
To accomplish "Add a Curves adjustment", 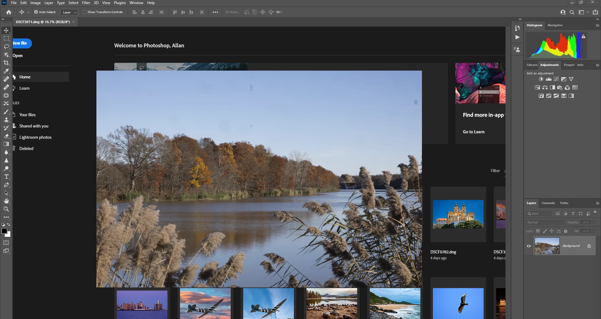I will coord(556,79).
